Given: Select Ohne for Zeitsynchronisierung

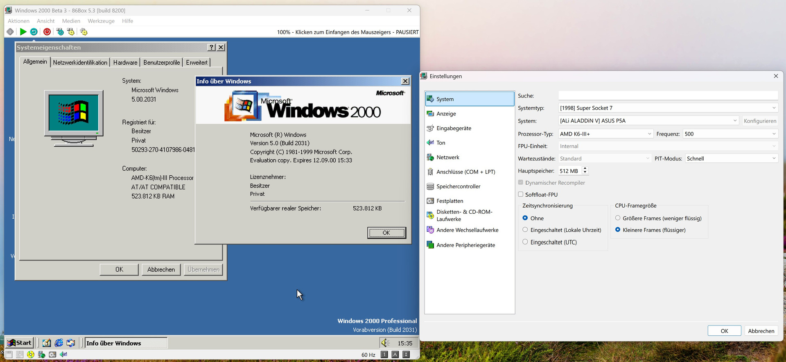Looking at the screenshot, I should pyautogui.click(x=525, y=218).
